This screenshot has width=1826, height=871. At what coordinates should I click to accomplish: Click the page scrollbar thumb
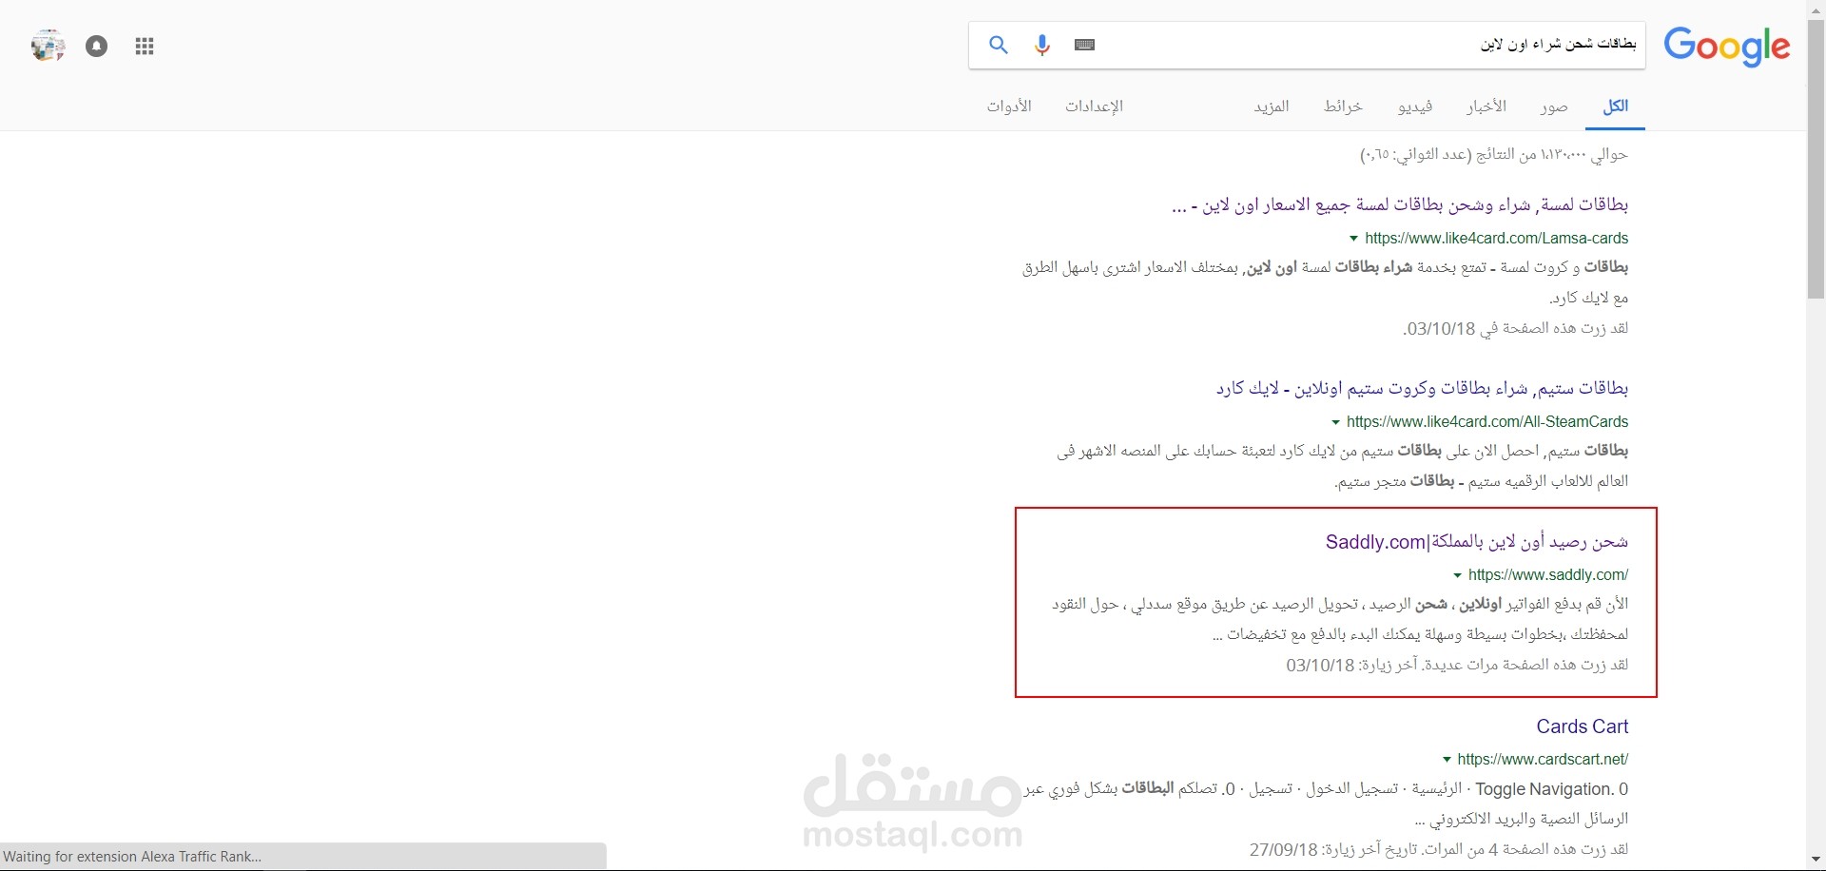click(x=1816, y=159)
